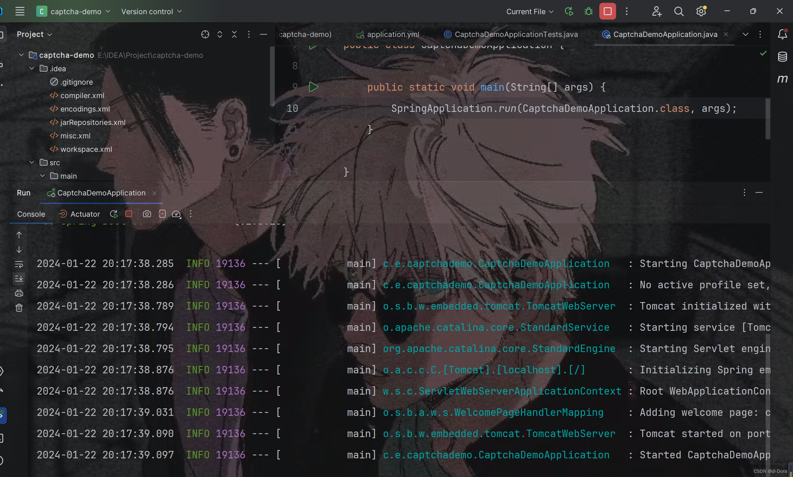Toggle Scroll to End in console
Viewport: 793px width, 477px height.
[19, 278]
